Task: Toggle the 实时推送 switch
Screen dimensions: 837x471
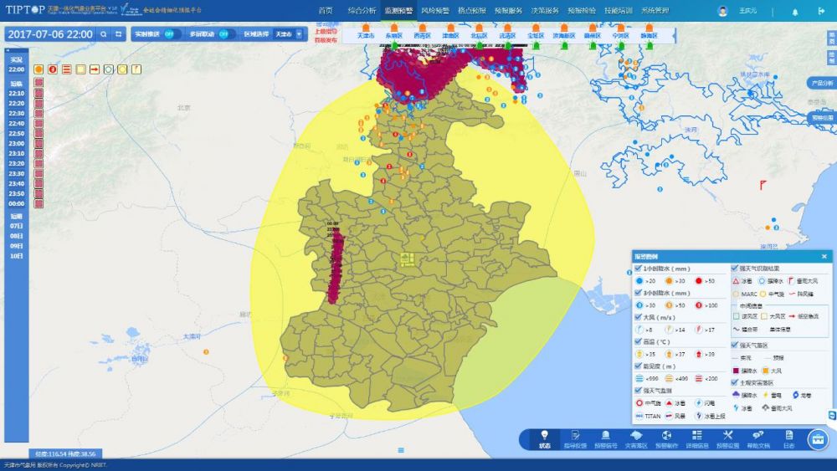Action: point(169,34)
